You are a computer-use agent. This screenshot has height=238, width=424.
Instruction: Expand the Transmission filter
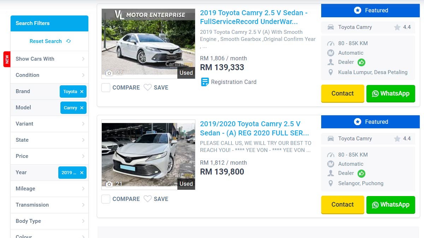point(49,205)
